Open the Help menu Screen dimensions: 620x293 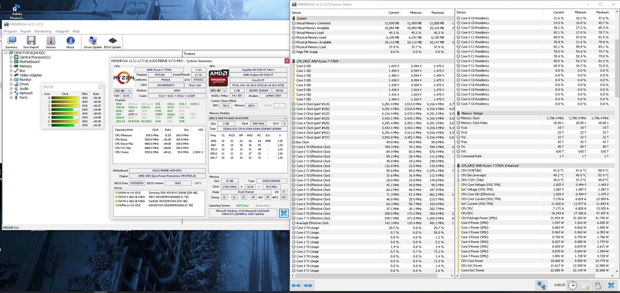(x=76, y=31)
